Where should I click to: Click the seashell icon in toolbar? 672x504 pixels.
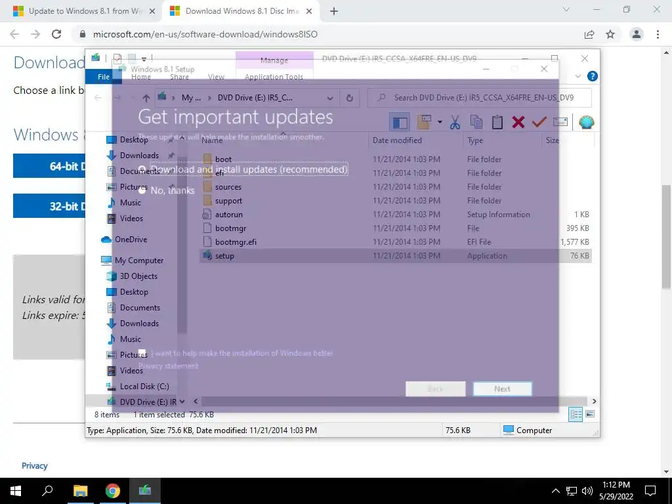[586, 123]
